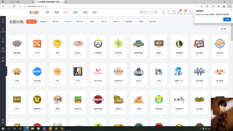Open the DOTA category tile in third row

[x=17, y=102]
